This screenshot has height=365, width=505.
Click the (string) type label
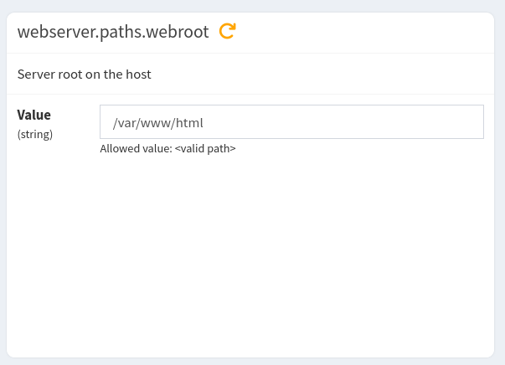point(35,134)
